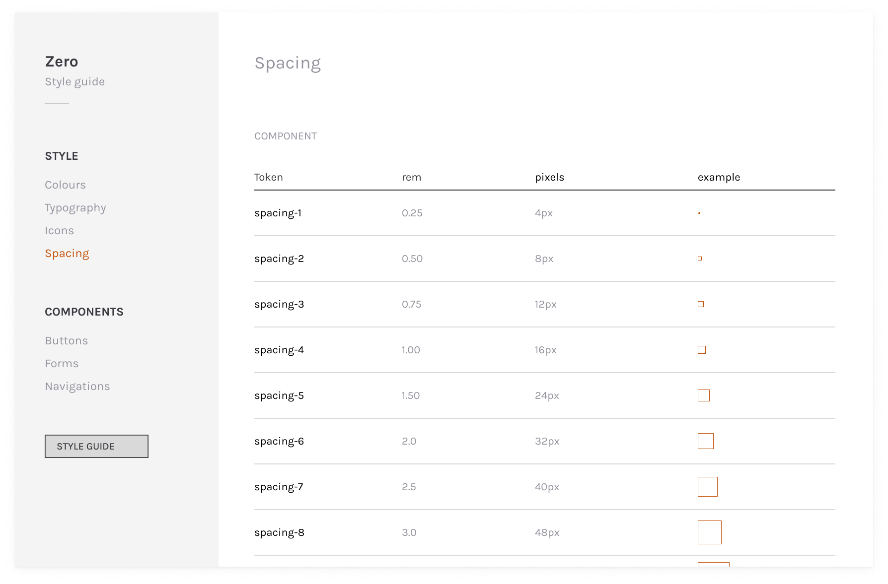Select the Spacing sidebar link
The image size is (888, 584).
point(67,254)
